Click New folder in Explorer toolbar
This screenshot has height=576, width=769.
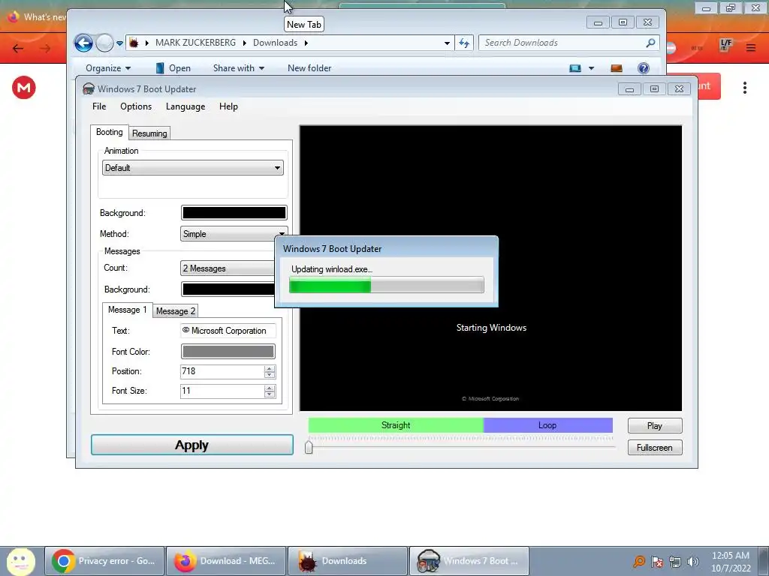(x=309, y=68)
